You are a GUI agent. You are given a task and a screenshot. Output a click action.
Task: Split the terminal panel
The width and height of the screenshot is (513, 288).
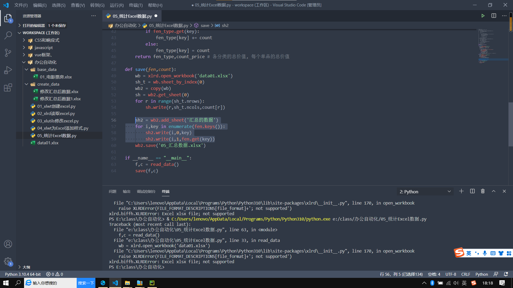pyautogui.click(x=472, y=191)
